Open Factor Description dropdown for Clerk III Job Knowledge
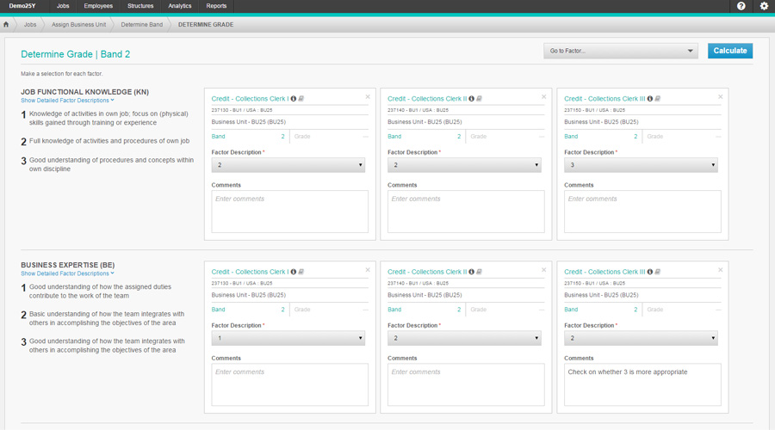775x430 pixels. pos(641,165)
